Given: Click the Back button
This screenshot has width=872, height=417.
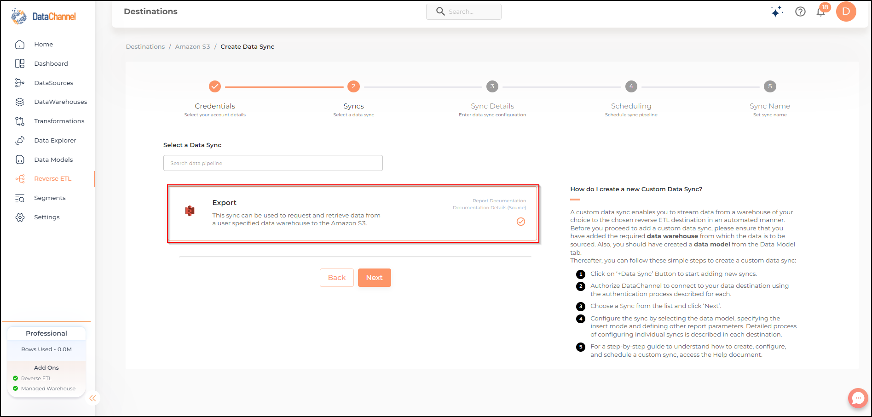Looking at the screenshot, I should [337, 278].
